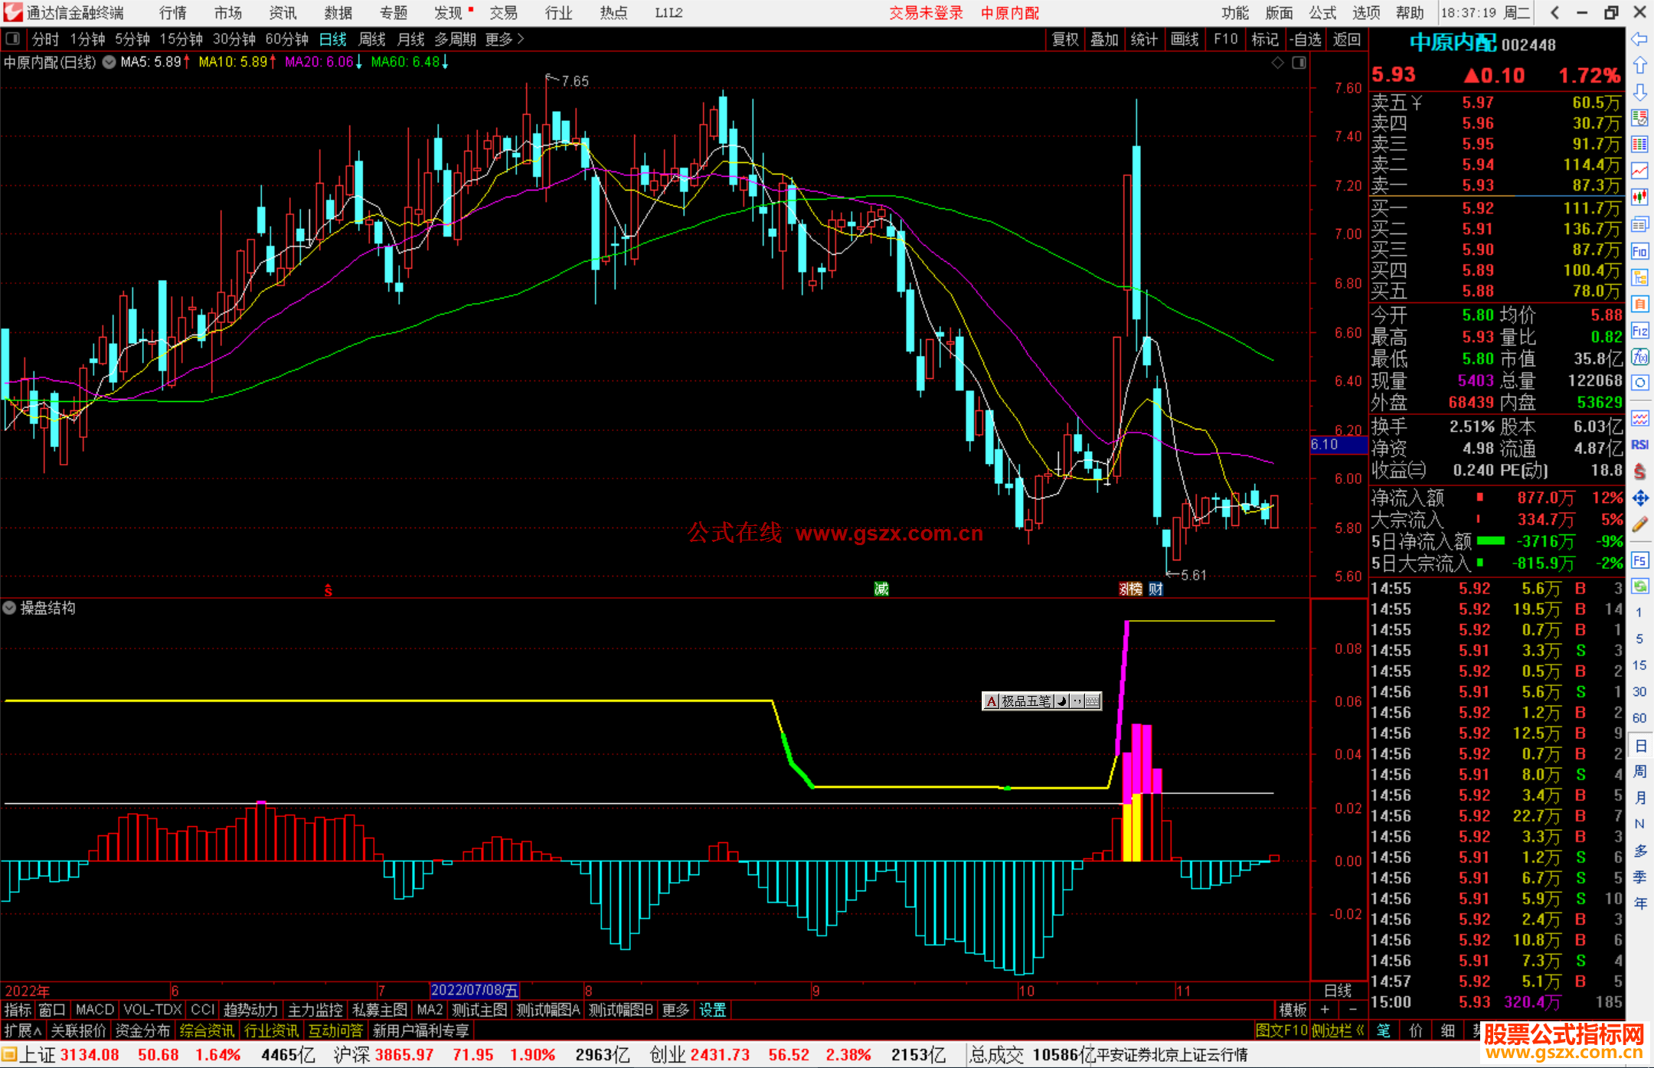Click the f(x) formula sidebar icon

(x=1639, y=357)
